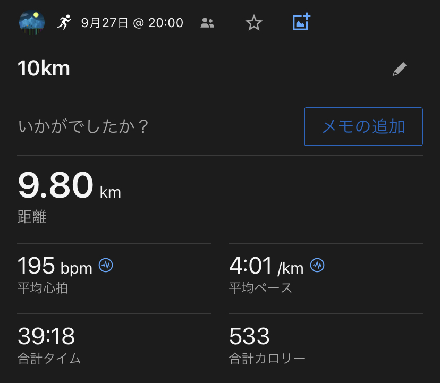Click the add photo icon
The height and width of the screenshot is (383, 440).
click(x=301, y=22)
